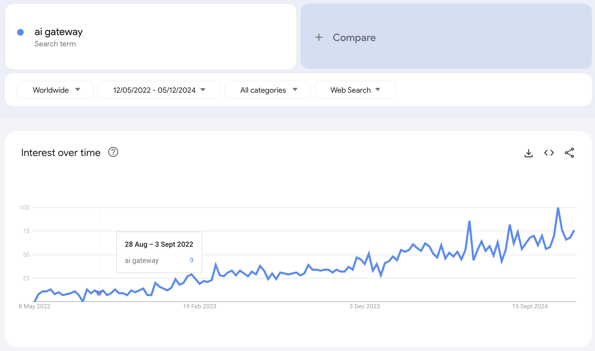
Task: Expand the All categories filter dropdown
Action: (x=267, y=89)
